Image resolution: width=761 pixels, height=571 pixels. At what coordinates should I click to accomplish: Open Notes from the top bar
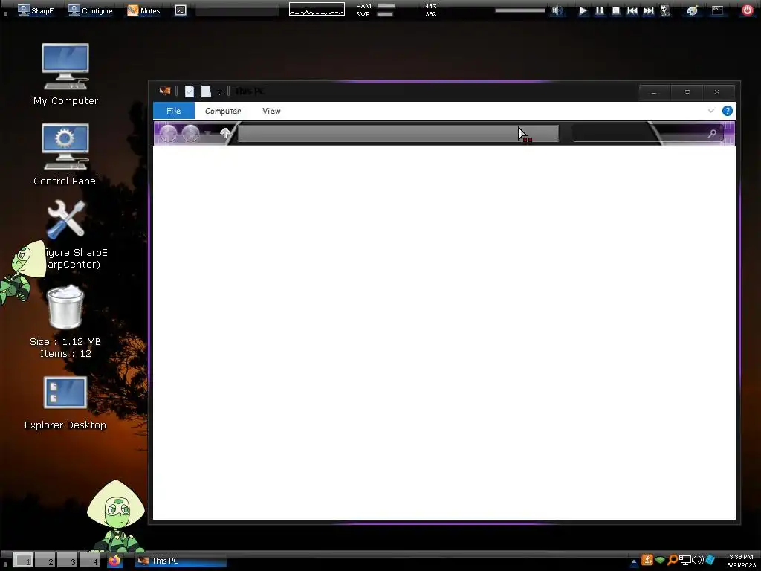click(143, 10)
